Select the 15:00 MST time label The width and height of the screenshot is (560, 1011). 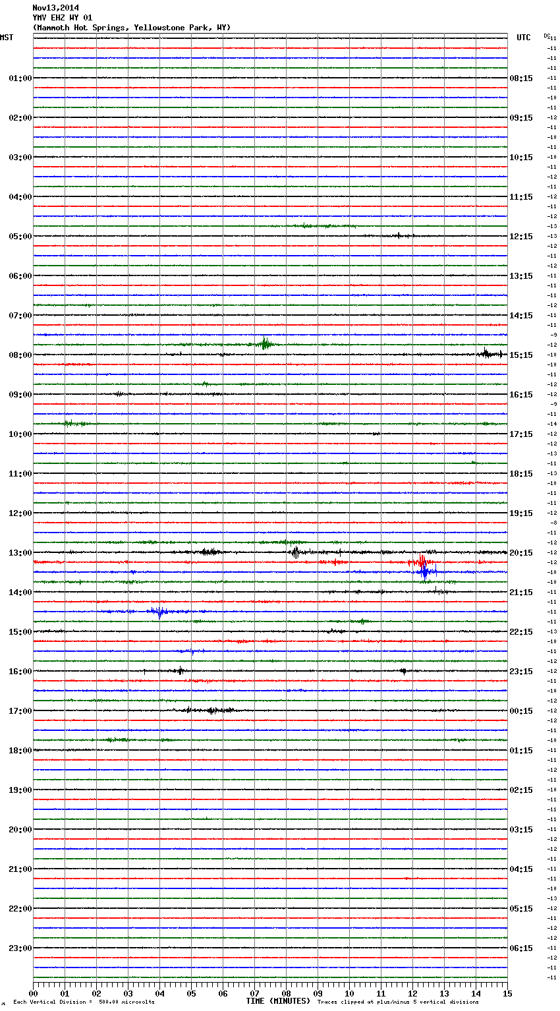[20, 632]
